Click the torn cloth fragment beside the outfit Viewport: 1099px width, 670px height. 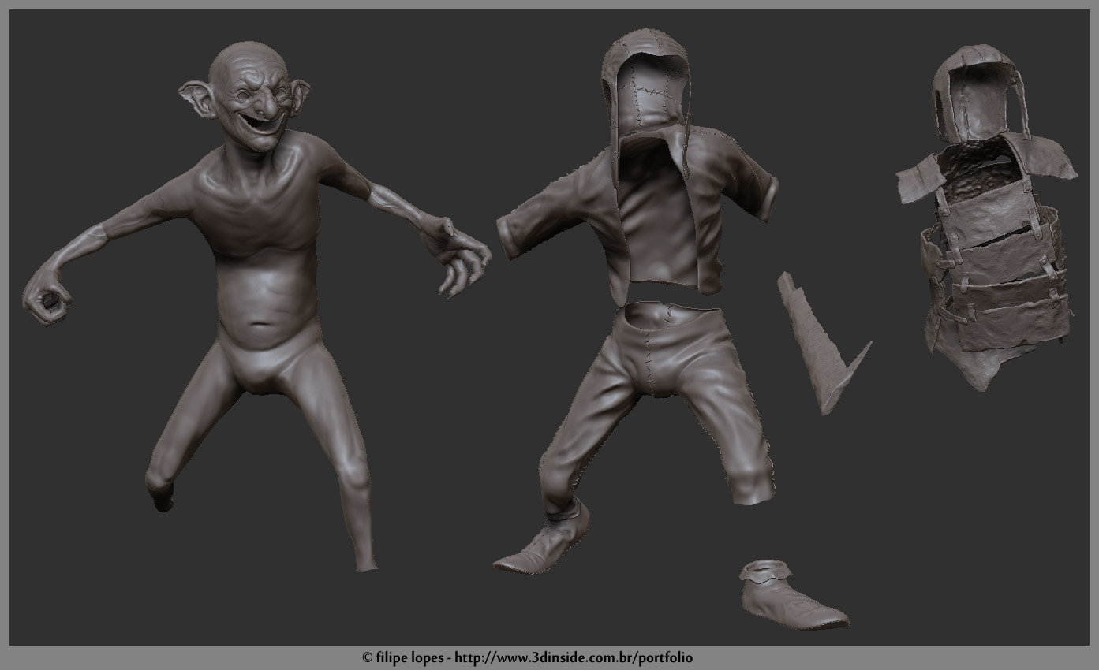tap(813, 339)
